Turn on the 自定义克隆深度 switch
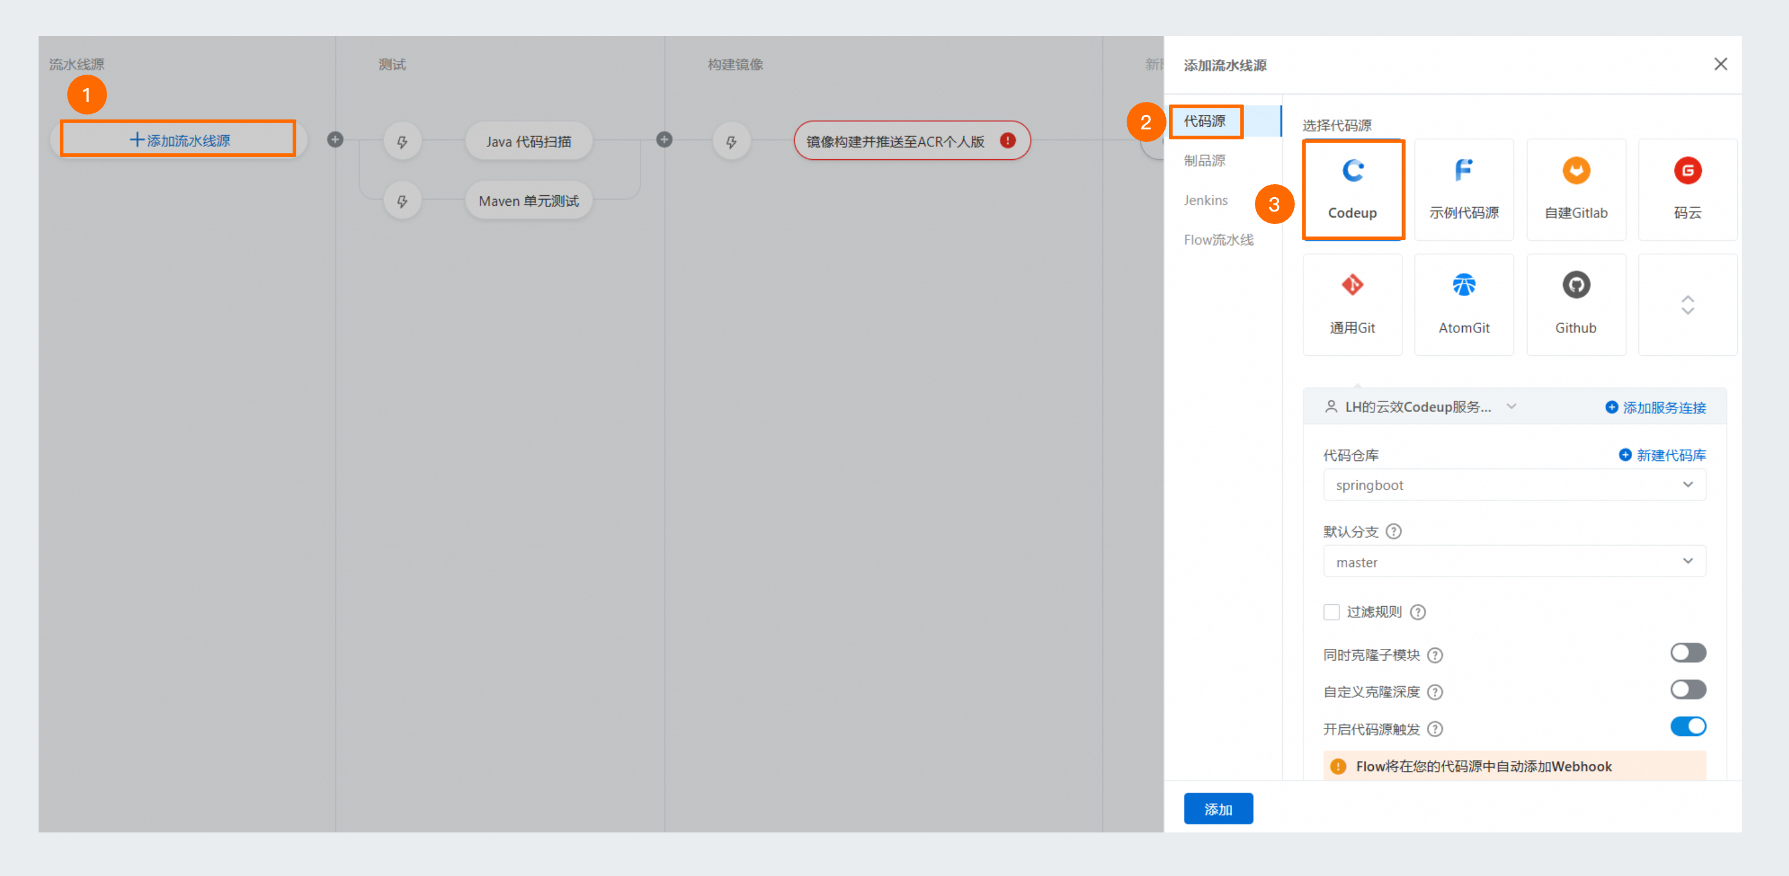 [x=1688, y=689]
